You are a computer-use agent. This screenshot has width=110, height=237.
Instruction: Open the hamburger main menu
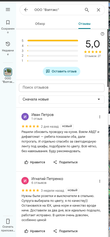(8, 10)
